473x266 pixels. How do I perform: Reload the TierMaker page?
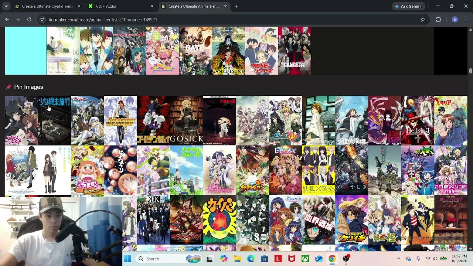(x=29, y=20)
